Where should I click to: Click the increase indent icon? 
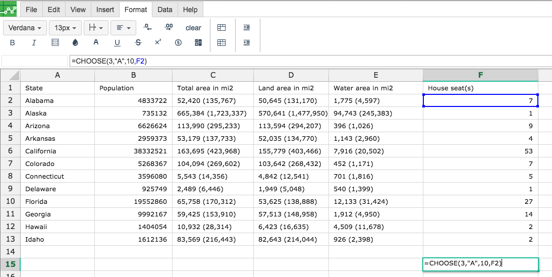click(x=247, y=28)
